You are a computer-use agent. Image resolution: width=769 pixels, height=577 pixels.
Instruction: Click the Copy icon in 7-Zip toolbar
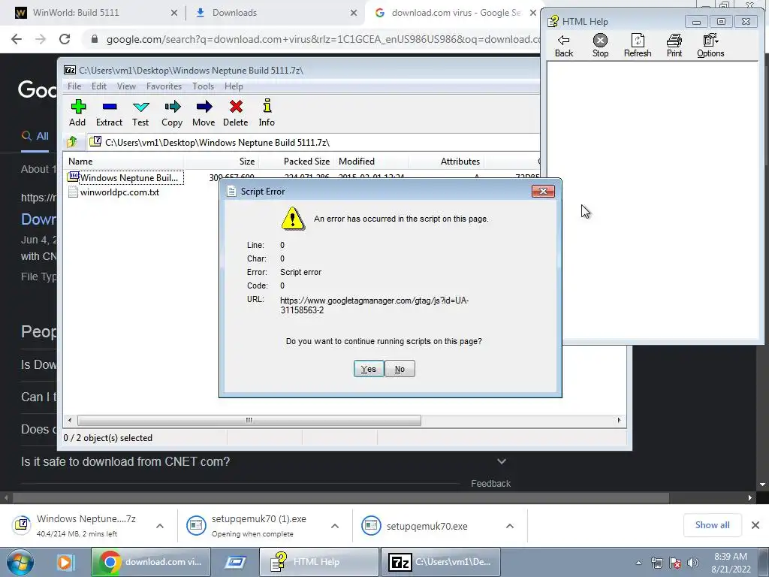[x=172, y=107]
